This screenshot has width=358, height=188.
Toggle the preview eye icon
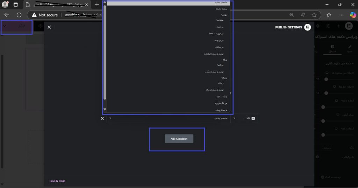pos(41,26)
